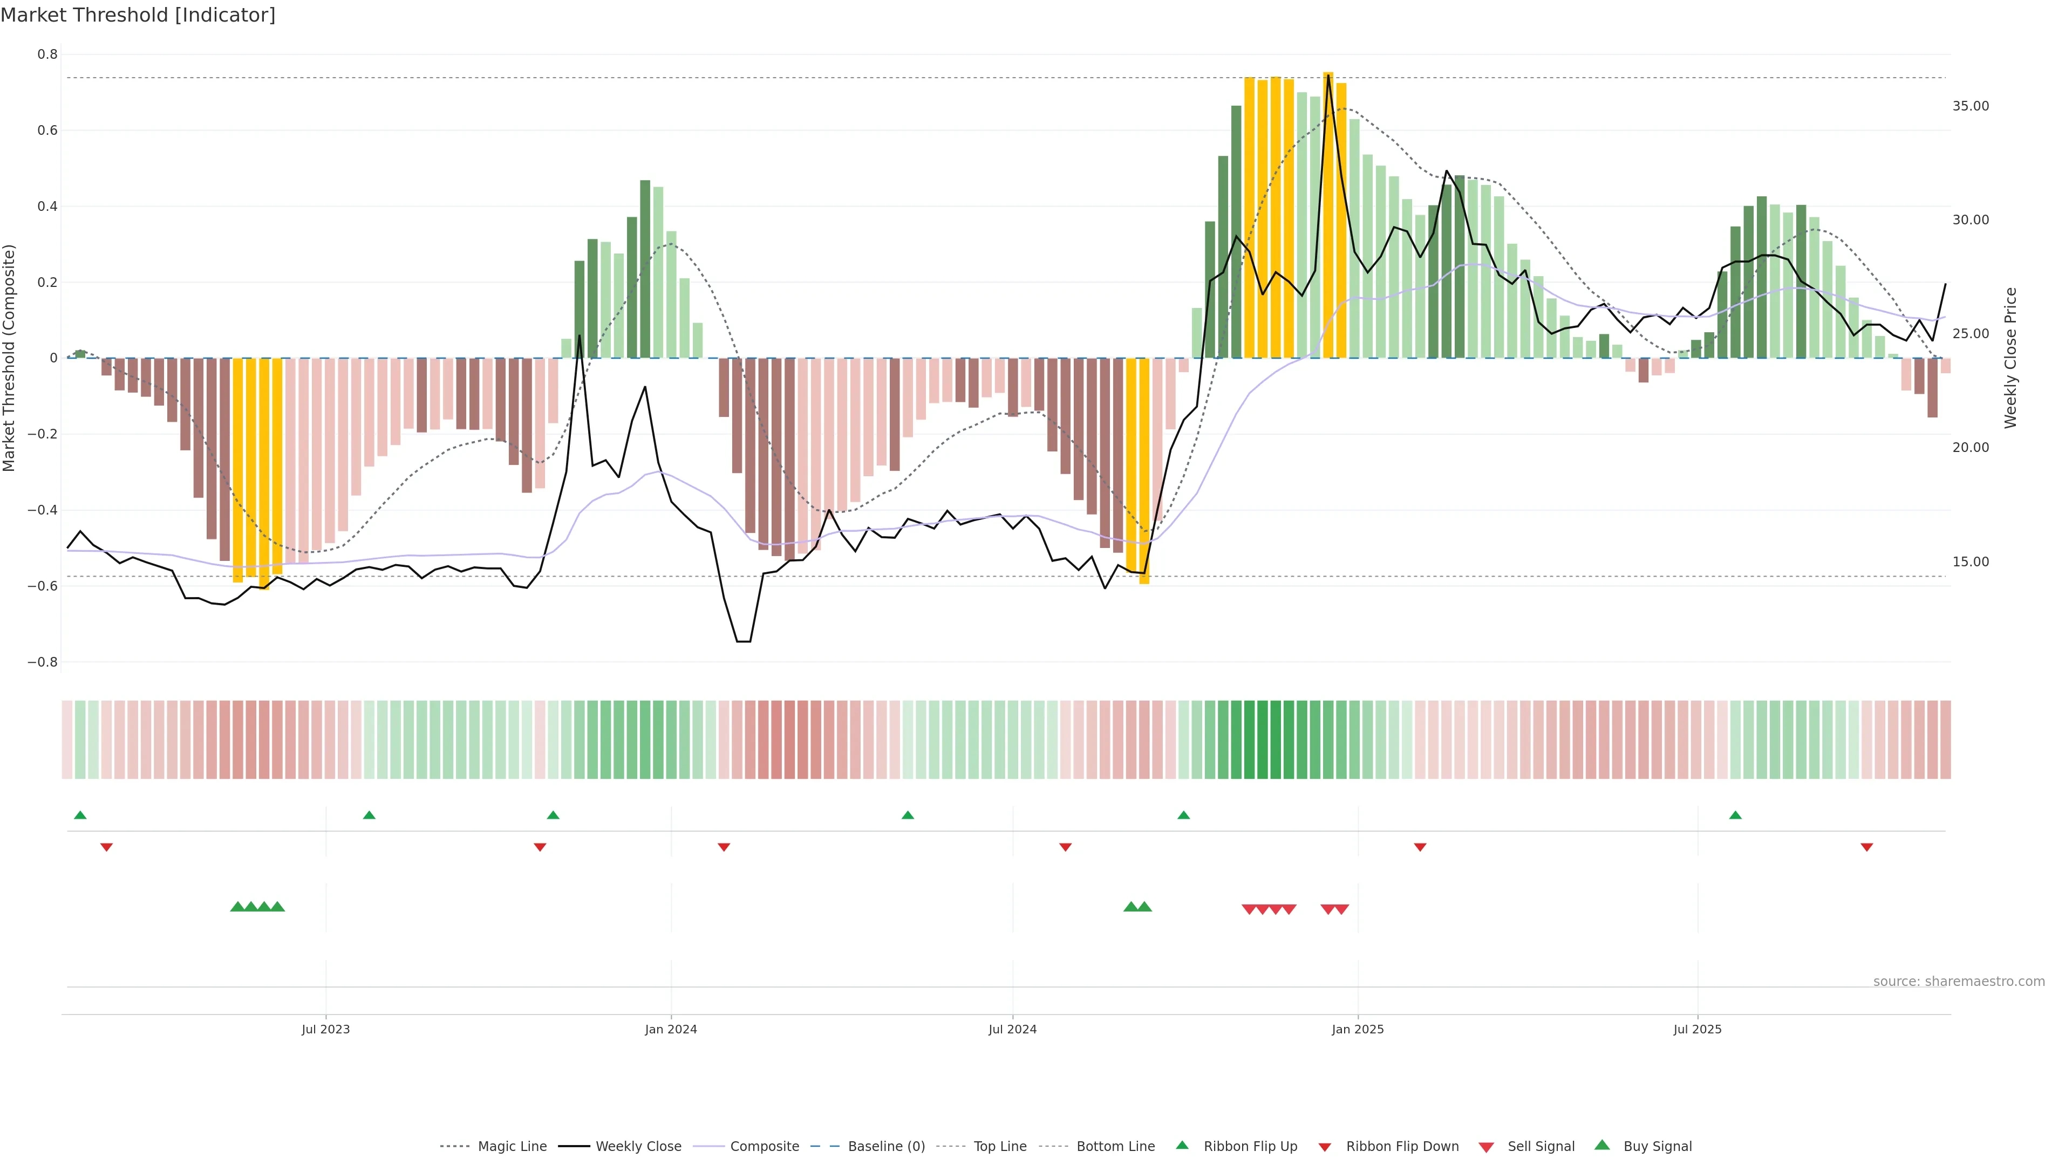Click the Top Line legend label

coord(1000,1147)
